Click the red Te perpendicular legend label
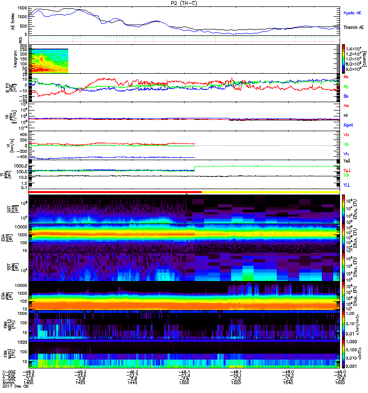 tap(347, 170)
